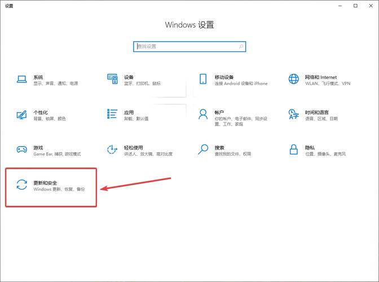Viewport: 379px width, 282px height.
Task: Click the 设备 keyboard icon
Action: coord(112,80)
